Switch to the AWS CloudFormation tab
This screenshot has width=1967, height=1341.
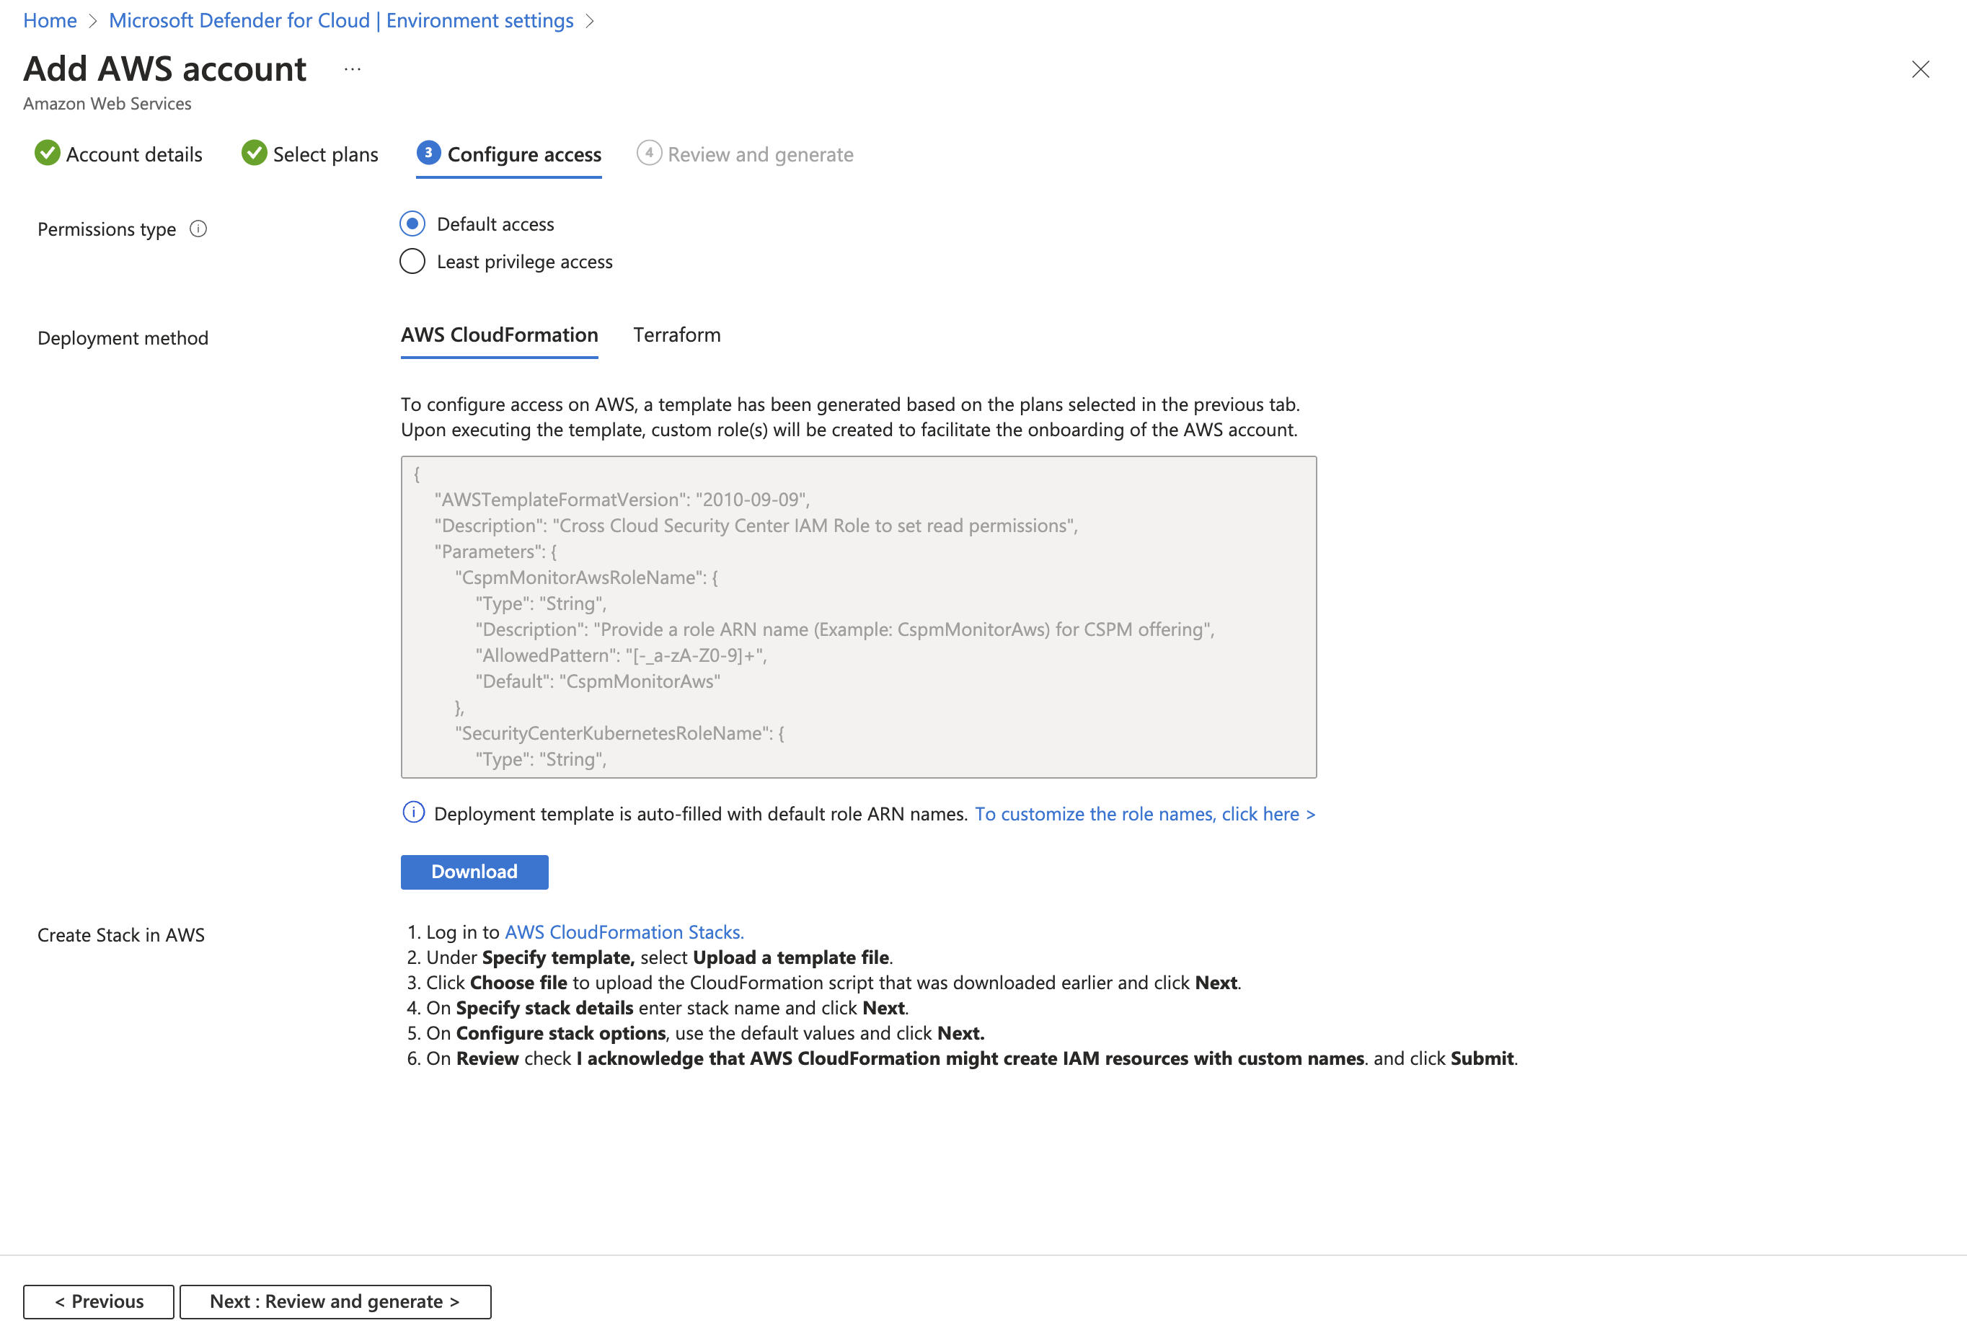tap(498, 335)
